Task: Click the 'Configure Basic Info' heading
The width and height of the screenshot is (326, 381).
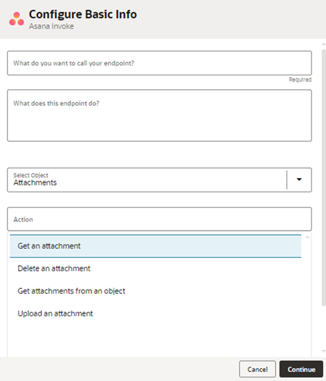Action: click(83, 14)
